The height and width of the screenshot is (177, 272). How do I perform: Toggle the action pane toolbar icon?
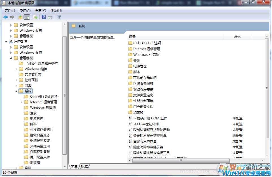[x=50, y=17]
